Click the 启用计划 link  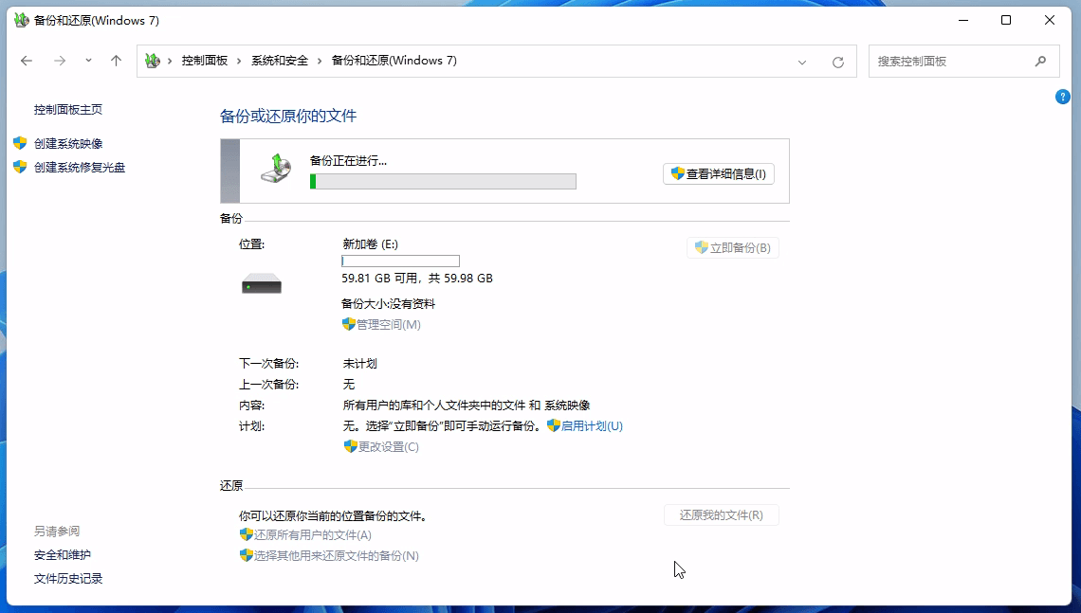click(592, 426)
